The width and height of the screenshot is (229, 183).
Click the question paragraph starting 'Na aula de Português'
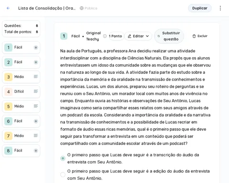click(x=135, y=97)
